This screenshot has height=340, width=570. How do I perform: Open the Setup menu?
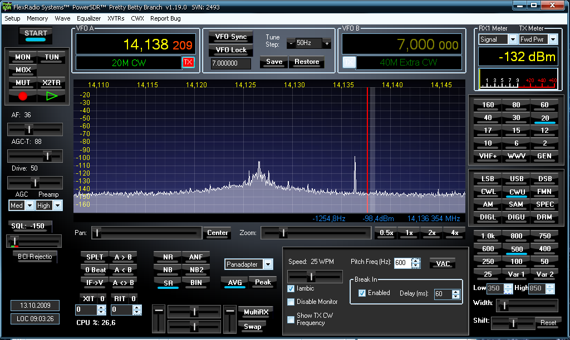[12, 18]
